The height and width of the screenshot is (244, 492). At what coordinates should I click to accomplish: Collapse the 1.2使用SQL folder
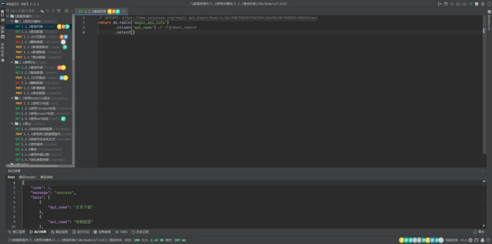click(13, 62)
